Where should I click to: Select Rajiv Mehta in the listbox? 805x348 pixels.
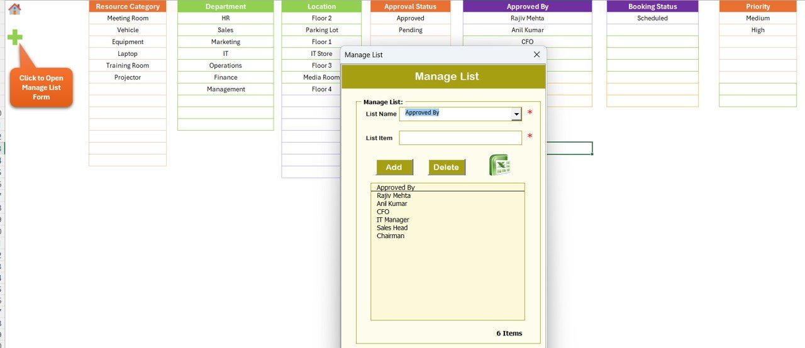(x=394, y=196)
